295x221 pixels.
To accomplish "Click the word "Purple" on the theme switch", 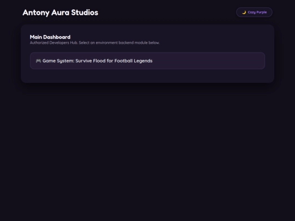I will [262, 13].
